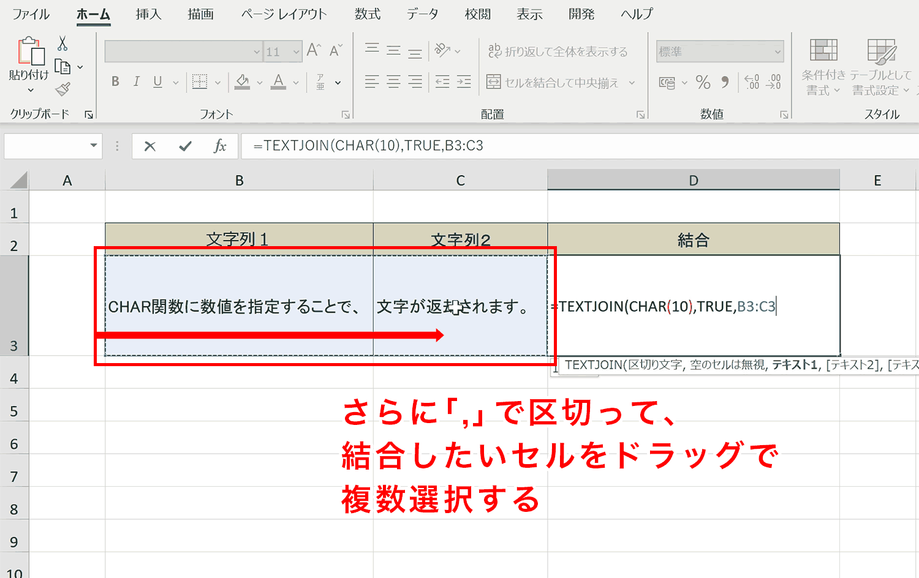Switch to the 描画 tab
This screenshot has width=919, height=578.
[x=201, y=14]
